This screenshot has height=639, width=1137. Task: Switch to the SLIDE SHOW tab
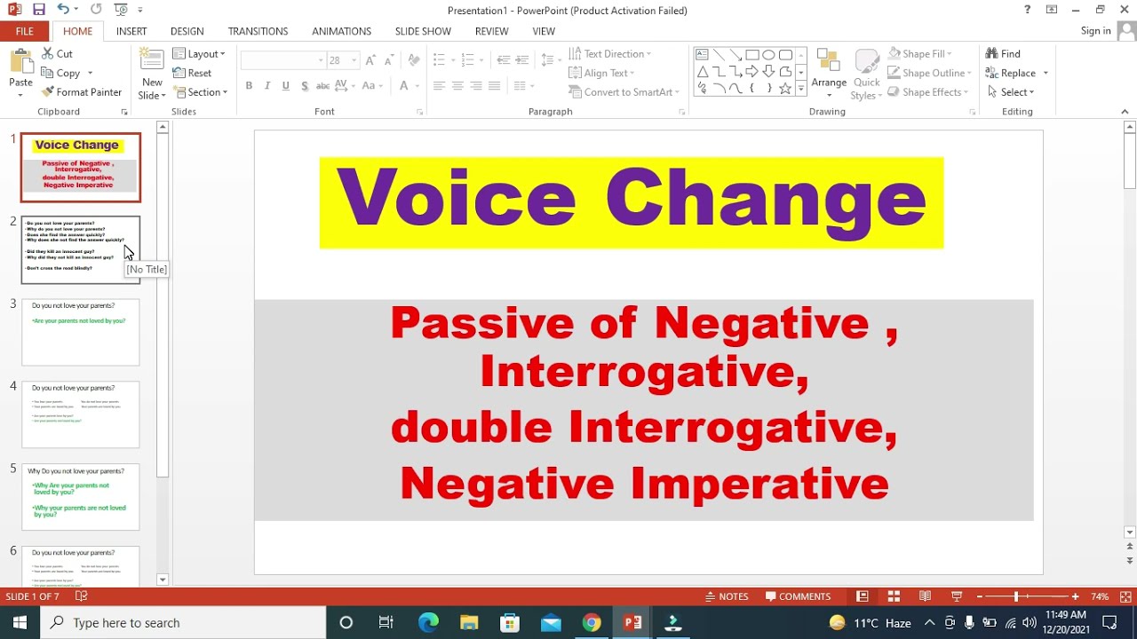click(x=423, y=31)
